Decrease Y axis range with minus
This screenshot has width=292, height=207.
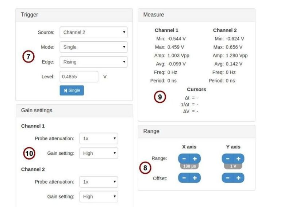coord(227,159)
